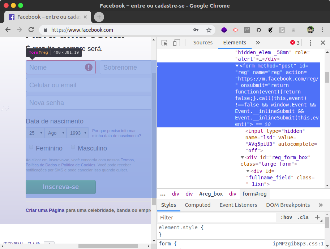Click the green Inscreva-se button

(x=61, y=187)
